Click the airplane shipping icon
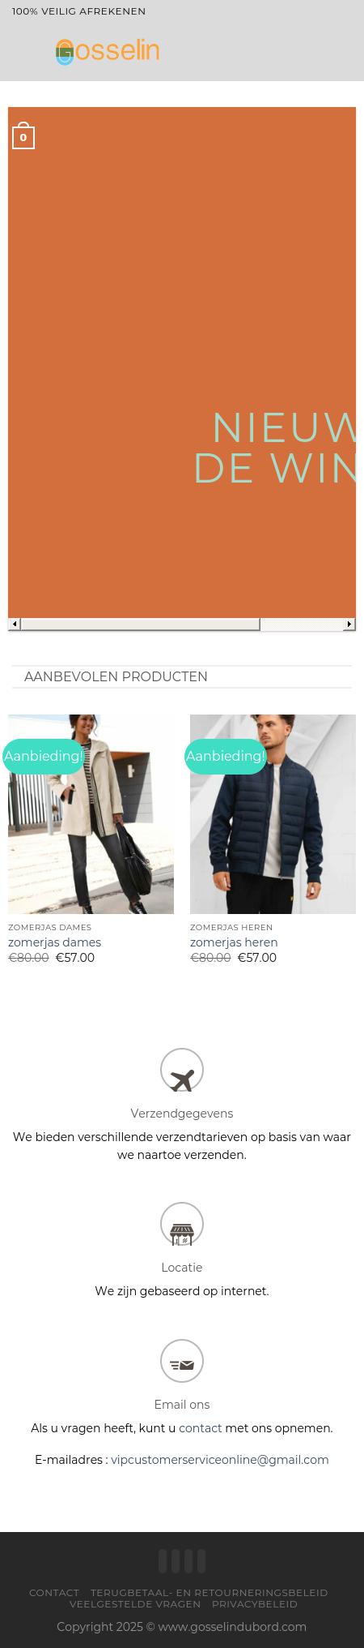Screen dimensions: 364x1648 click(x=182, y=1070)
